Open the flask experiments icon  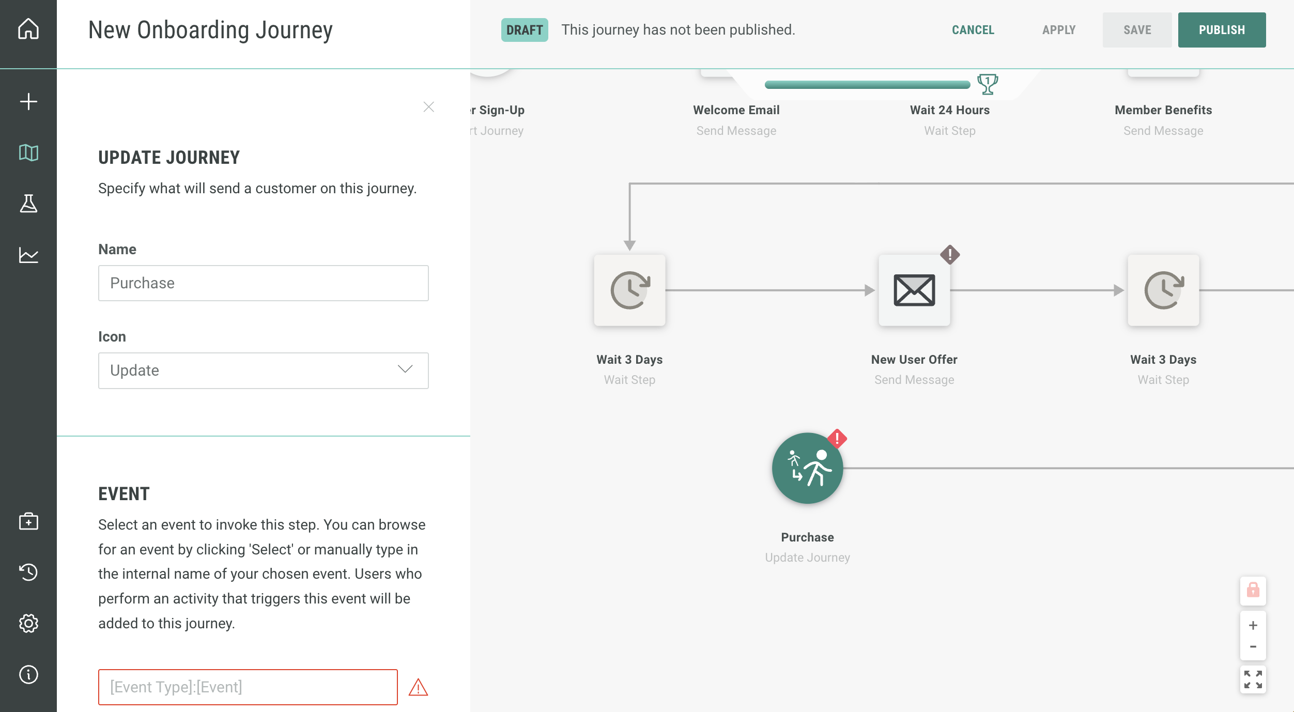click(28, 204)
